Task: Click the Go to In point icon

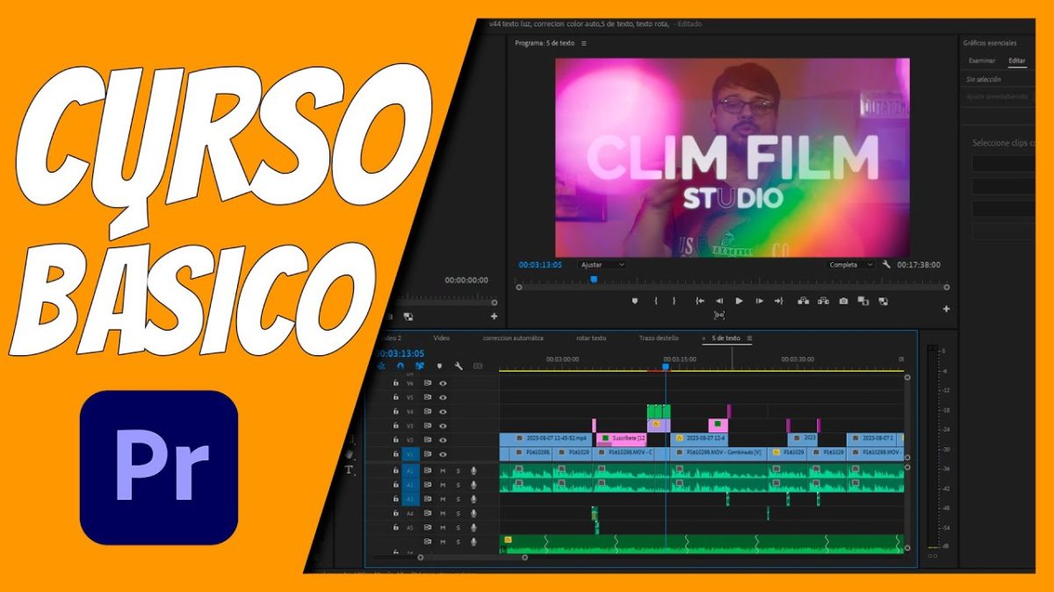Action: pos(700,301)
